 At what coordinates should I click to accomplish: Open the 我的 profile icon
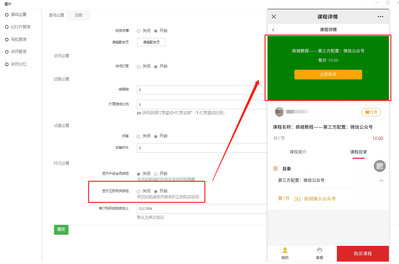click(x=285, y=250)
